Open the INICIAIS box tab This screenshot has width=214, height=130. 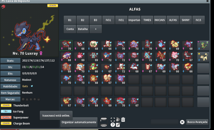click(160, 20)
